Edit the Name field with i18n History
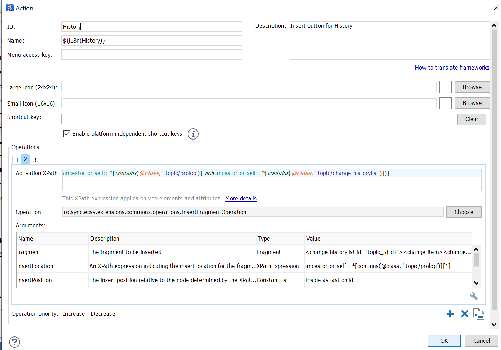 [x=152, y=41]
